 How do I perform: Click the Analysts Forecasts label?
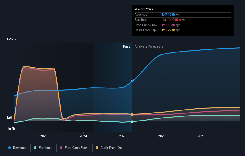[149, 47]
